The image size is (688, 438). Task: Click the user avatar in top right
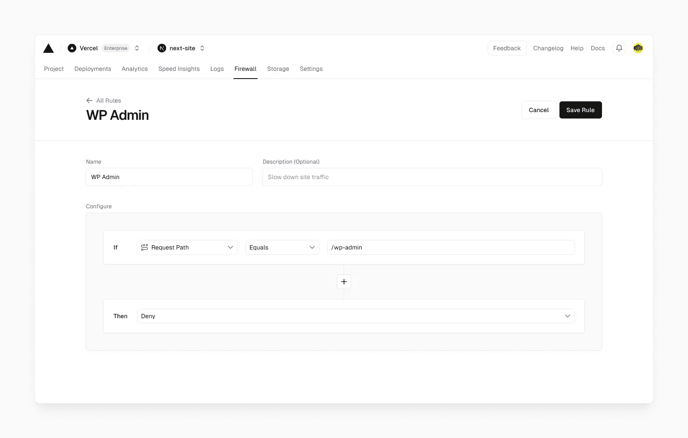(638, 48)
